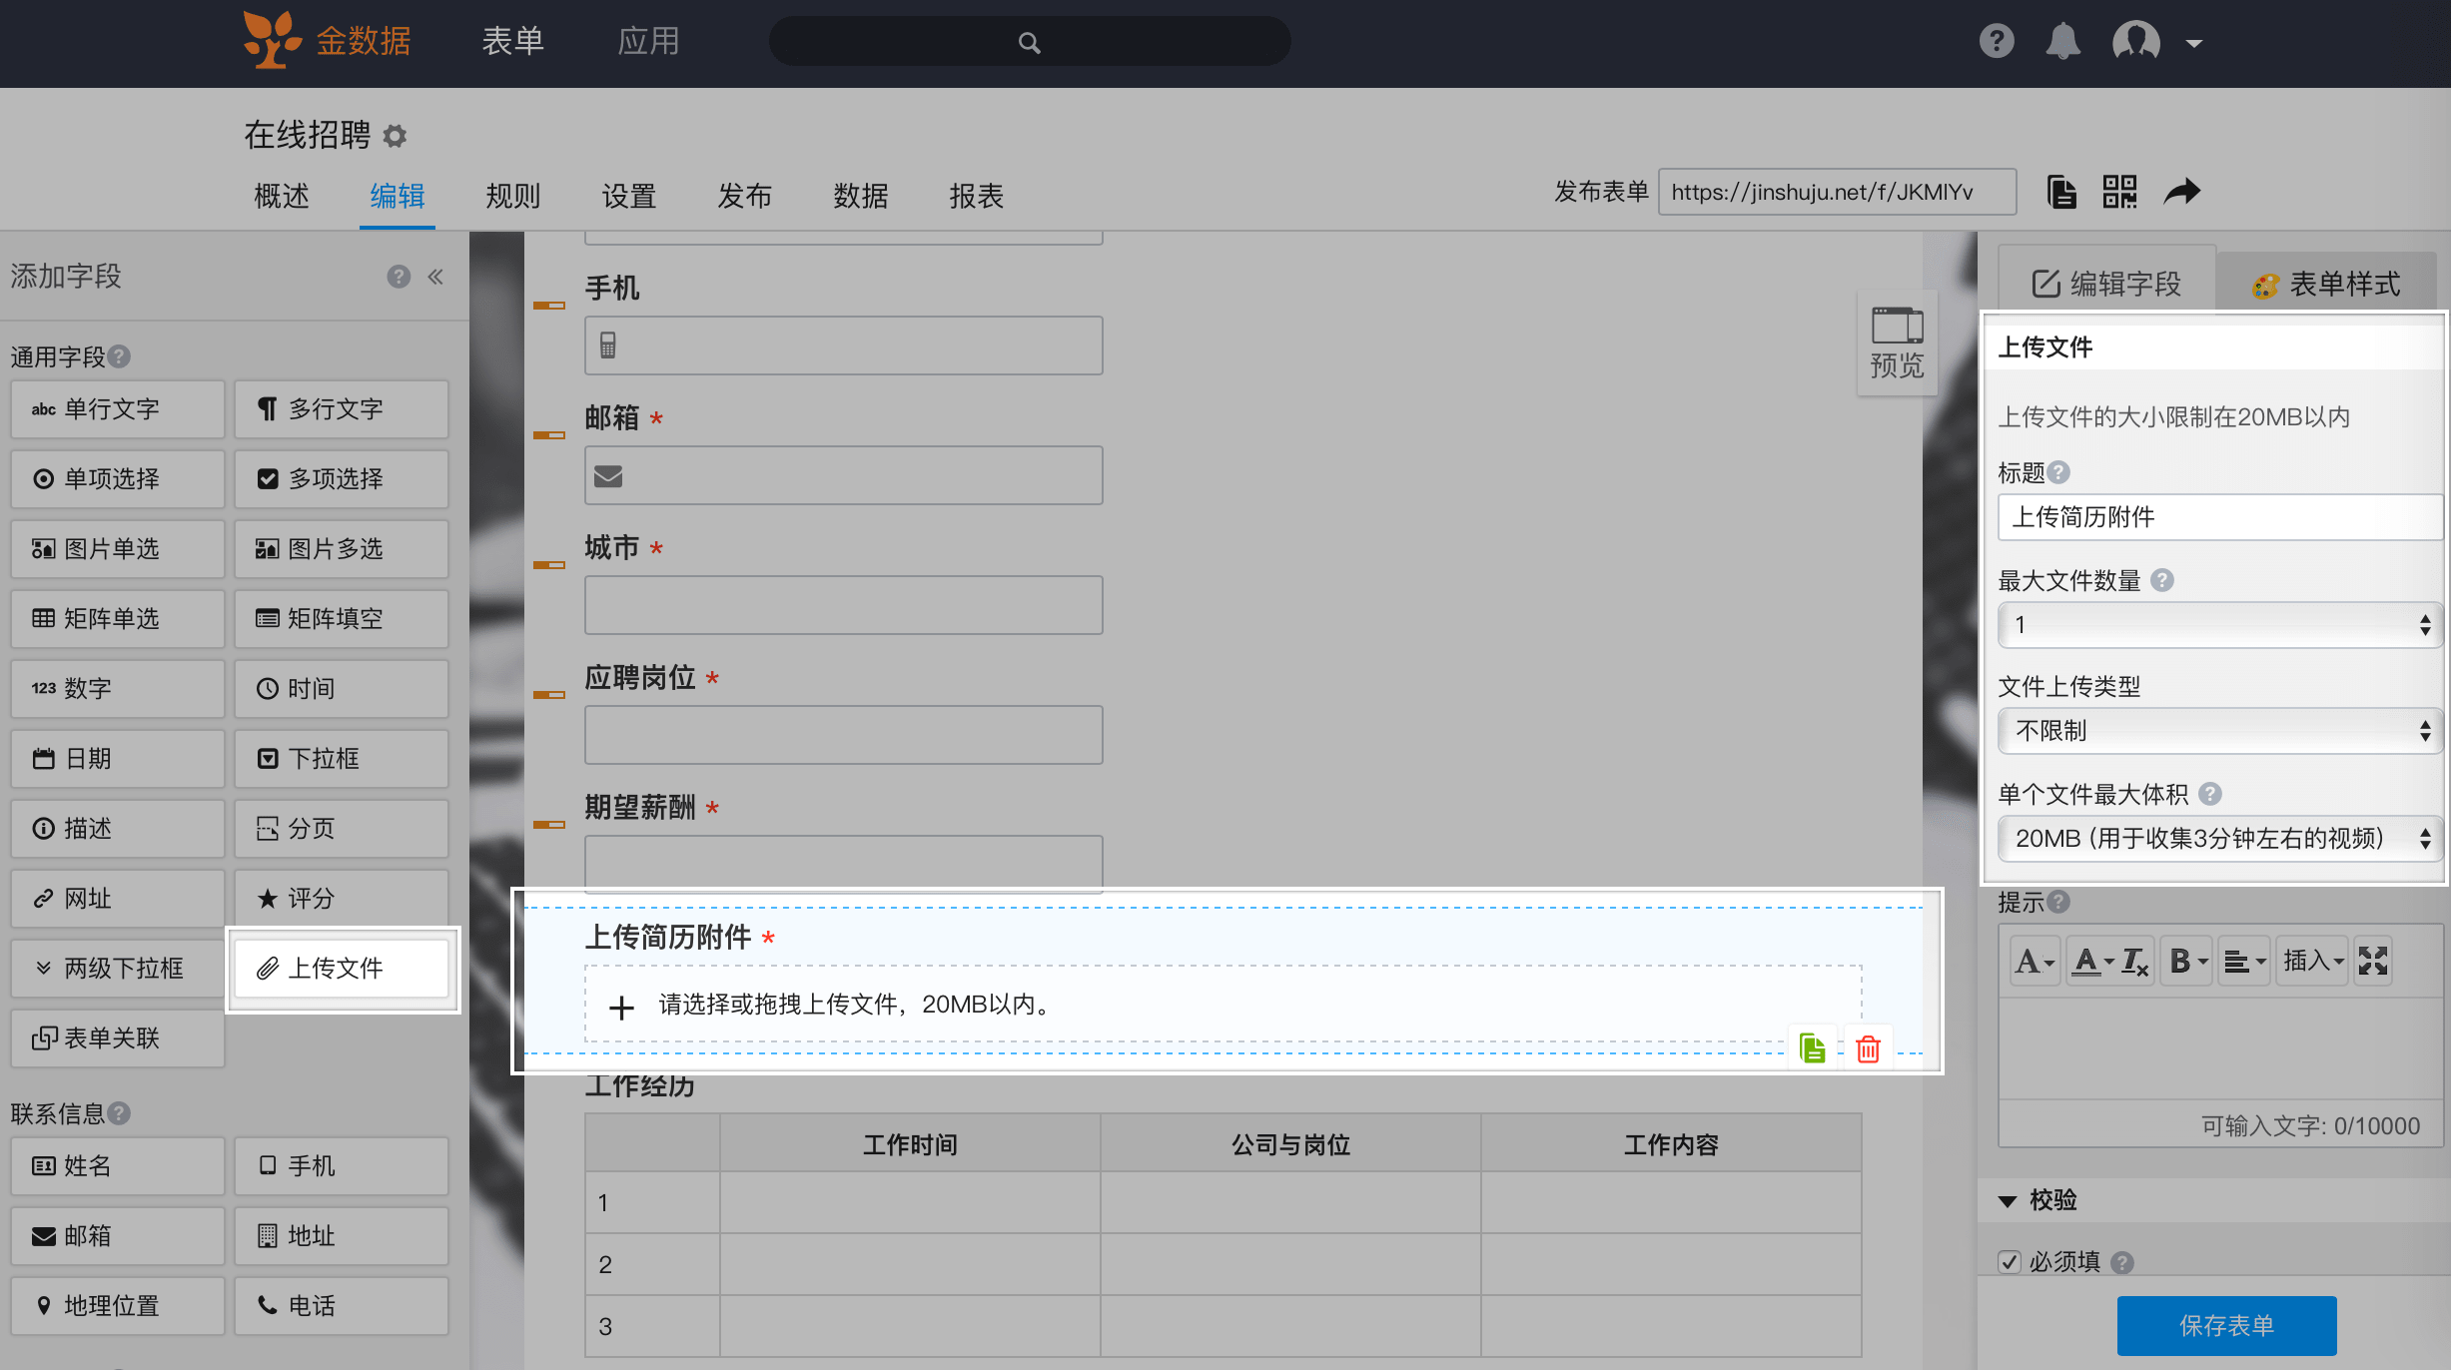
Task: Open the 单个文件最大体积 dropdown
Action: (2219, 839)
